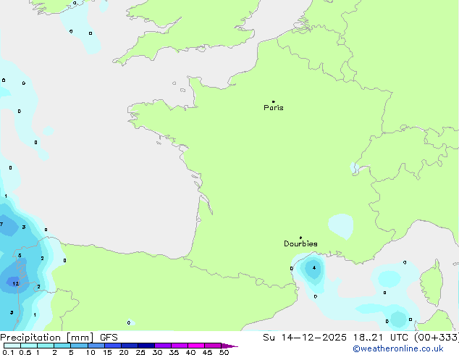Select the 12 mm precipitation value marker
Viewport: 459px width, 355px height.
tap(15, 283)
